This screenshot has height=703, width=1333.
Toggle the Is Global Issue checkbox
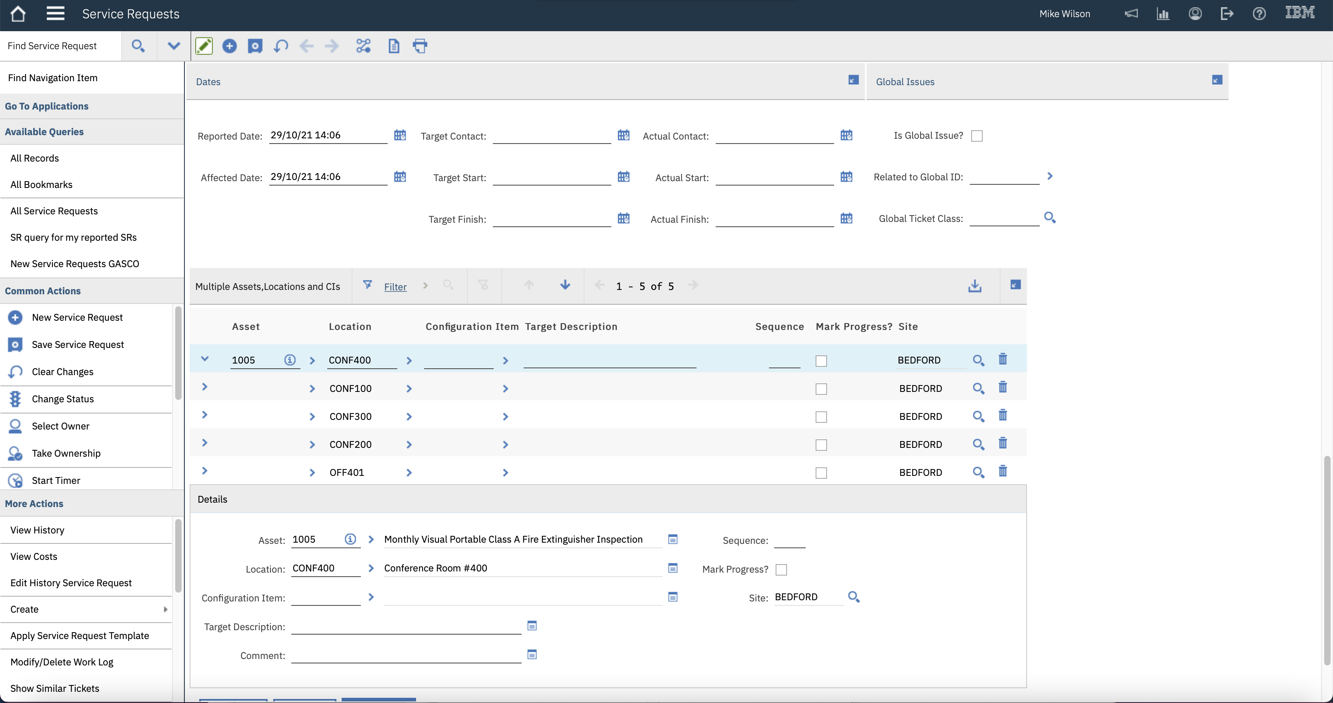(977, 136)
